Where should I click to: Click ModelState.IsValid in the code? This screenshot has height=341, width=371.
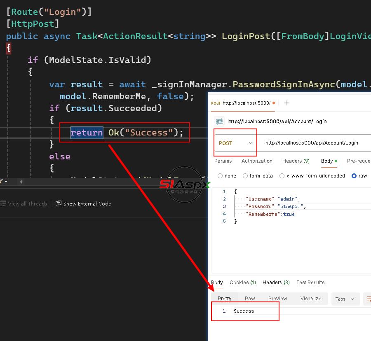pos(97,60)
